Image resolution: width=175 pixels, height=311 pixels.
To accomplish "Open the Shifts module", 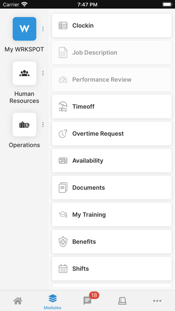I will (112, 269).
